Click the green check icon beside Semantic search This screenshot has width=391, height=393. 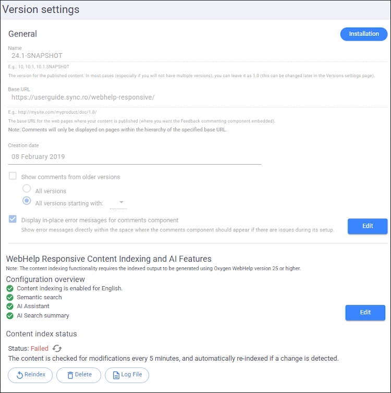tap(10, 297)
